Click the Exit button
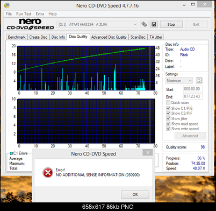 [x=196, y=24]
